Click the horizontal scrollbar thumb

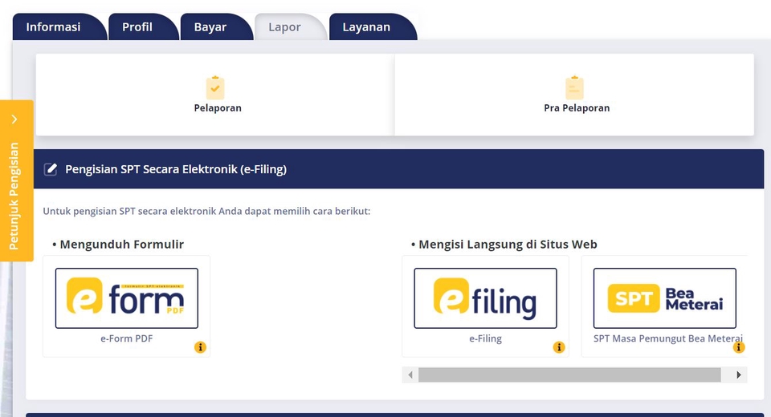pyautogui.click(x=569, y=374)
